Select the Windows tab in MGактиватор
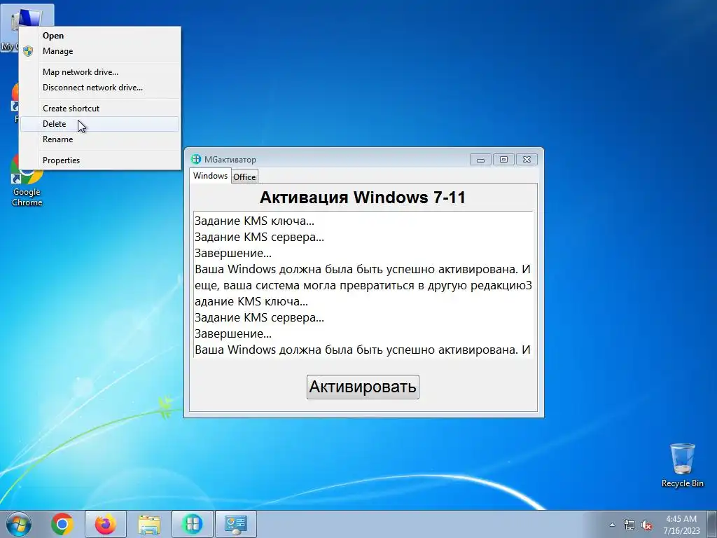717x538 pixels. pos(210,176)
